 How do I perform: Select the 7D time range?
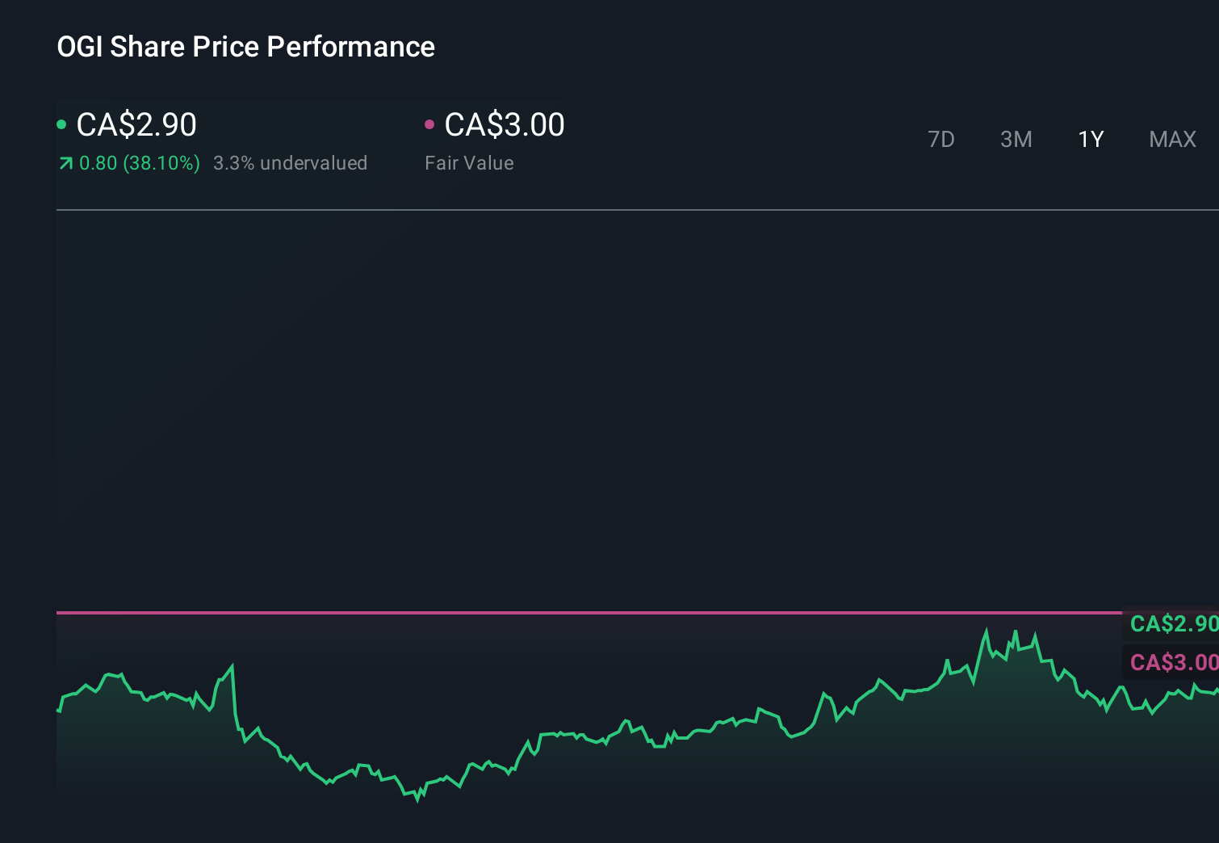coord(941,139)
